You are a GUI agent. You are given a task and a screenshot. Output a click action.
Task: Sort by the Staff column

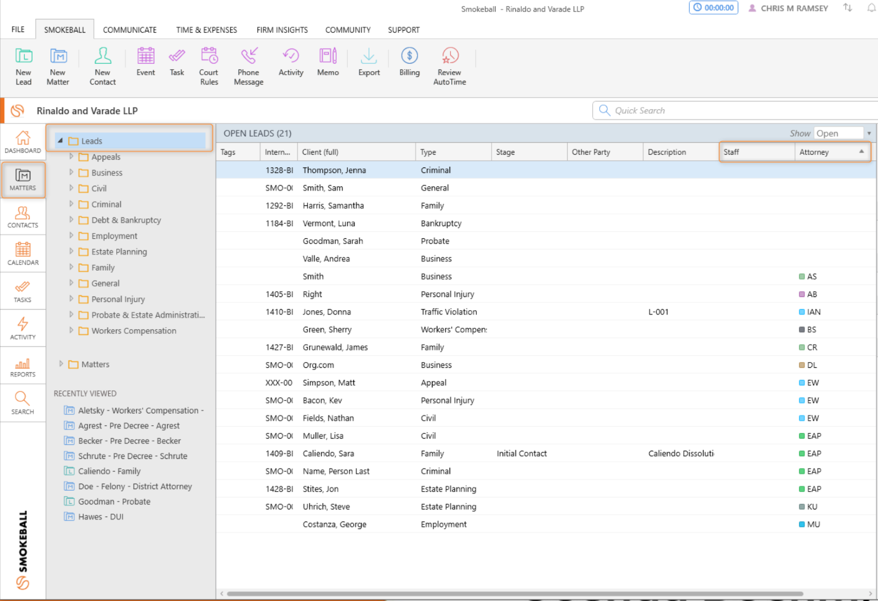pos(757,152)
